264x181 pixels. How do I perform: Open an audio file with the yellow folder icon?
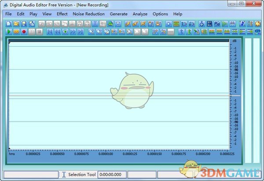coord(16,24)
